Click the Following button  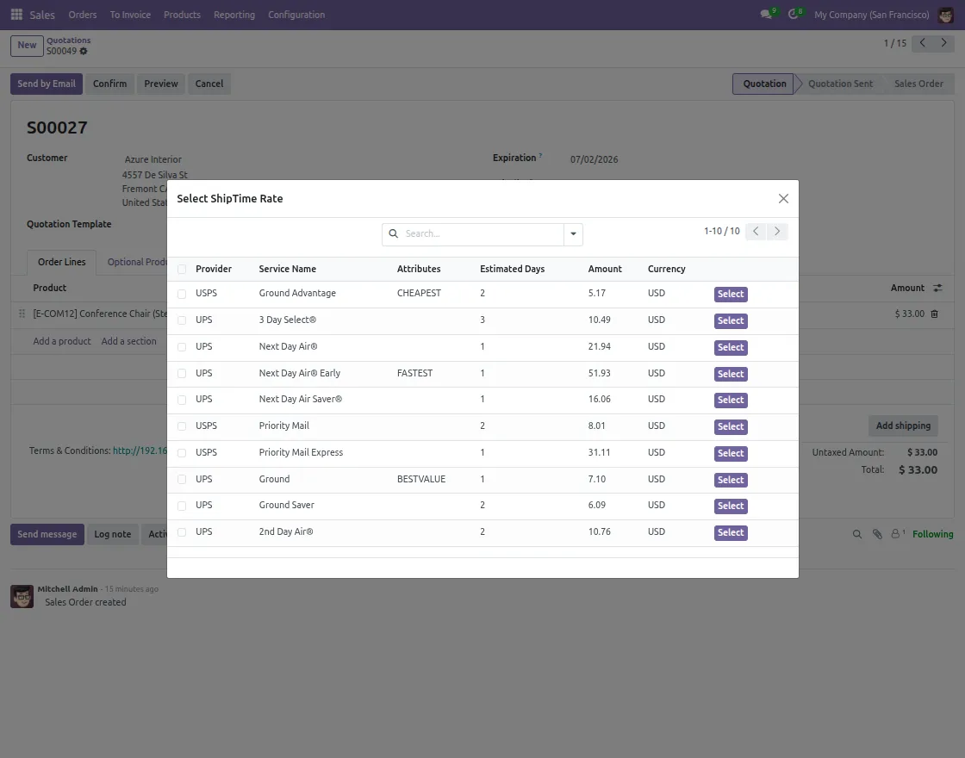point(932,534)
